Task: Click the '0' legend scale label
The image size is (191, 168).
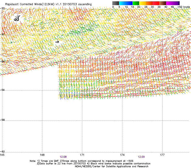Action: click(x=113, y=7)
